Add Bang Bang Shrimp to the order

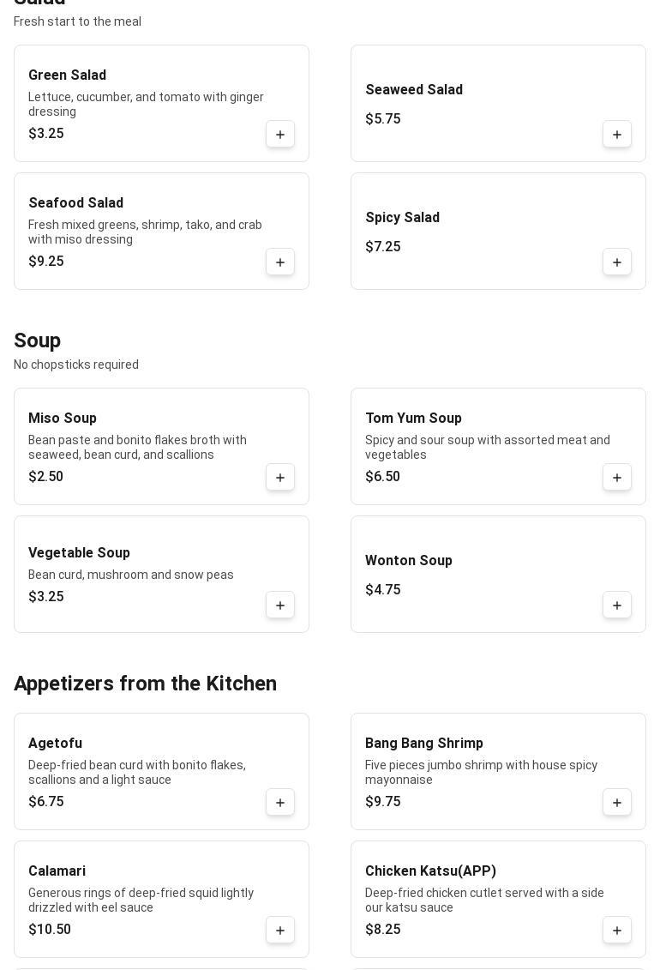617,803
